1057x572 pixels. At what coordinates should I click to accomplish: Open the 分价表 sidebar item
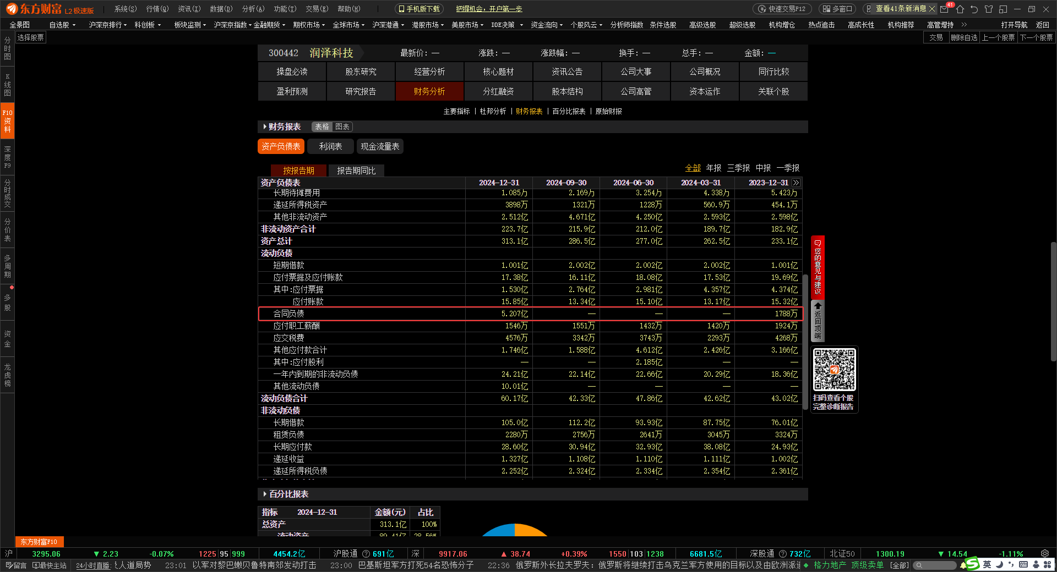point(7,230)
